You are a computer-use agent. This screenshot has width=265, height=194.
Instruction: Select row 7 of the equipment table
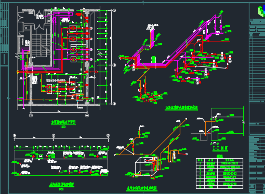tap(219, 184)
